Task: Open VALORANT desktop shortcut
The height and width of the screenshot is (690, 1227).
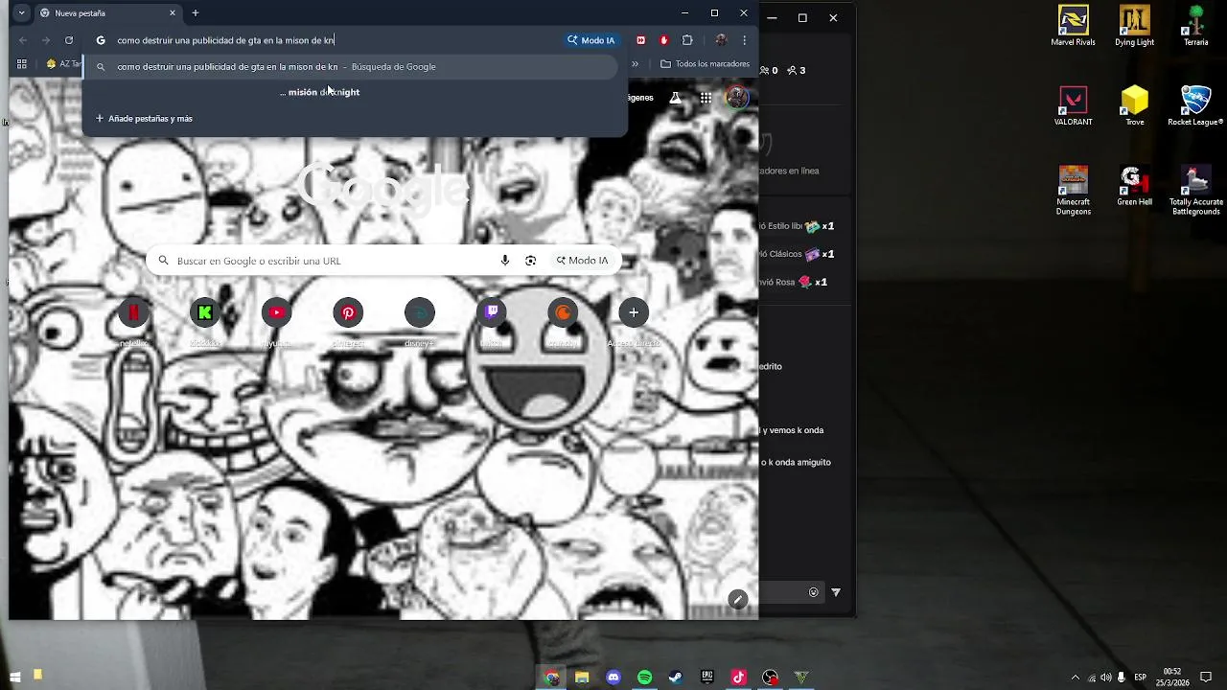Action: pos(1073,105)
